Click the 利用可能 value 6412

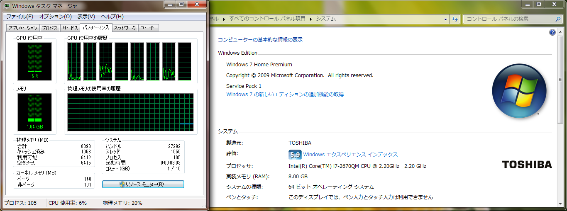pos(86,158)
